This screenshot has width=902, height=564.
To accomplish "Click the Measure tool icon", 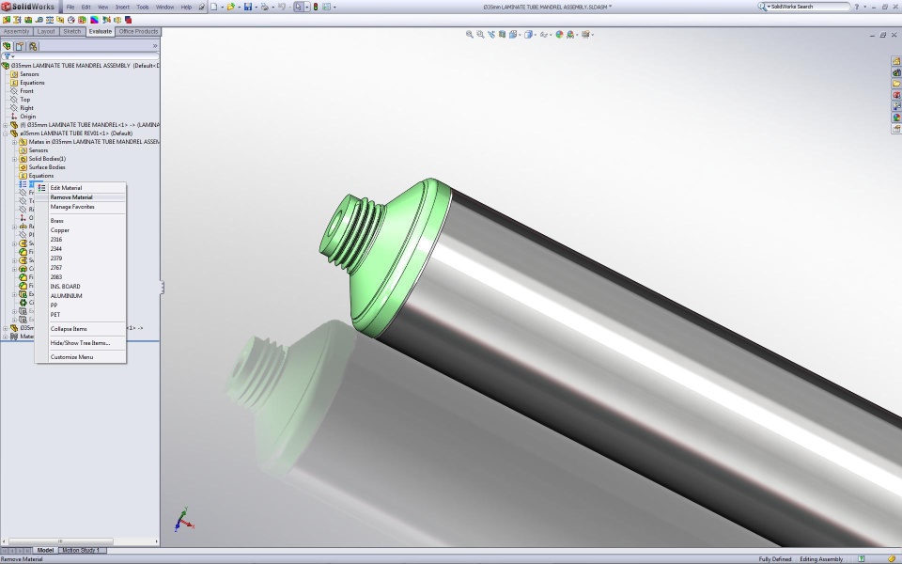I will pos(39,20).
